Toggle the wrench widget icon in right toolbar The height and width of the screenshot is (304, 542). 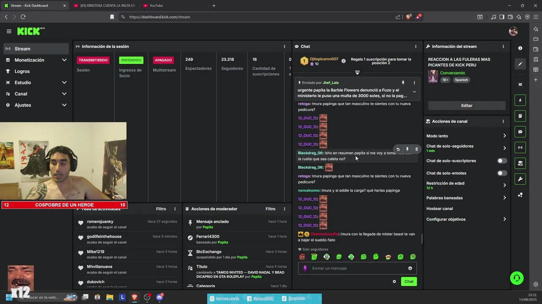(x=520, y=179)
